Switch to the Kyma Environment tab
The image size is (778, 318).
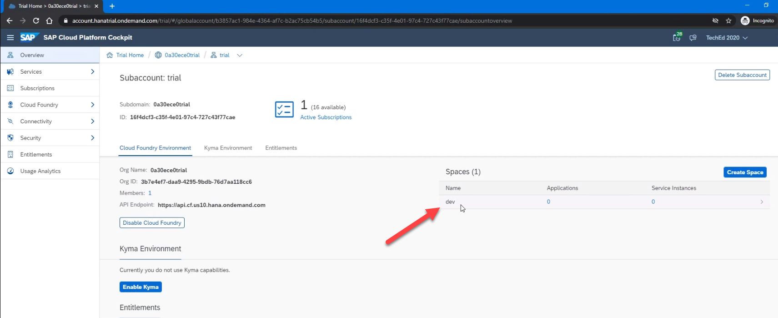pos(228,148)
